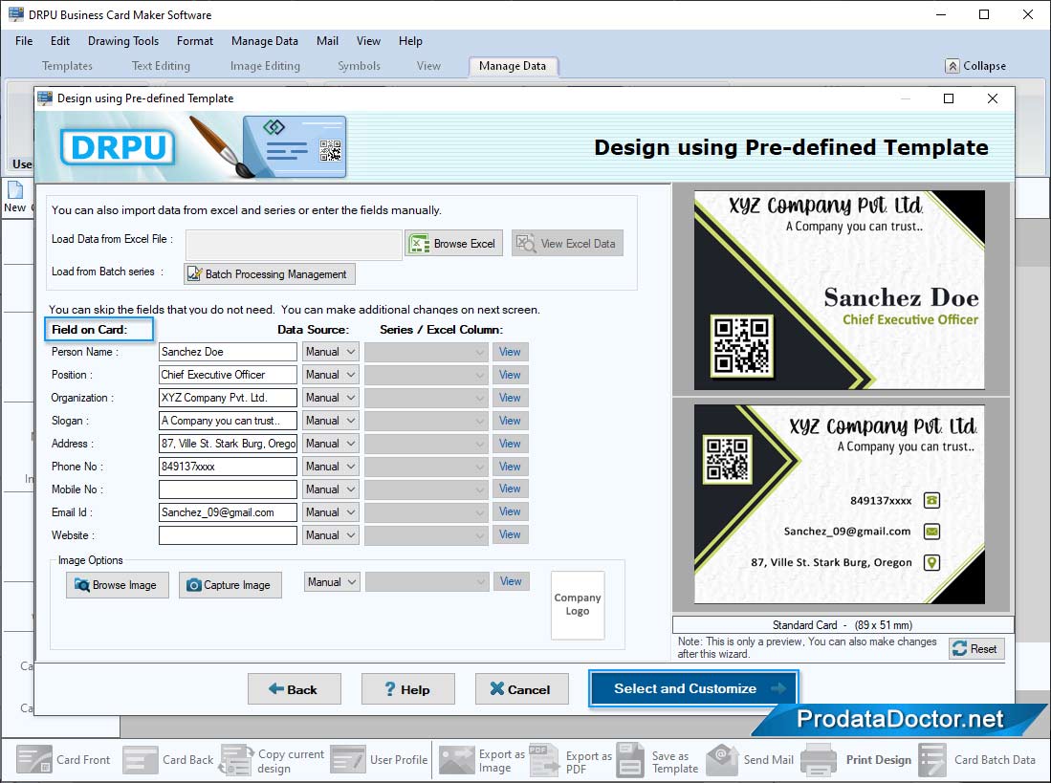Click View button in Image Options
The width and height of the screenshot is (1051, 783).
point(511,581)
